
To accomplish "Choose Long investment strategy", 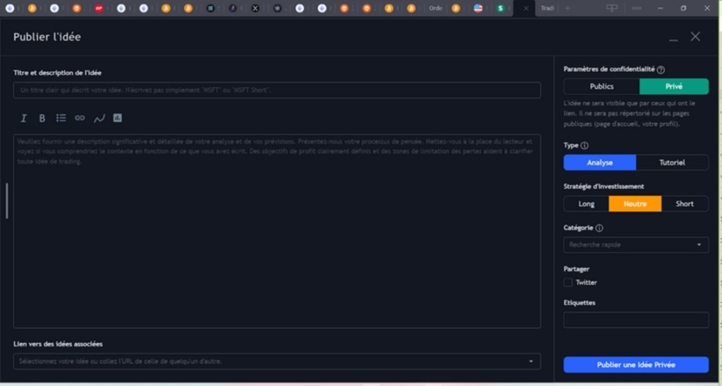I will click(586, 204).
